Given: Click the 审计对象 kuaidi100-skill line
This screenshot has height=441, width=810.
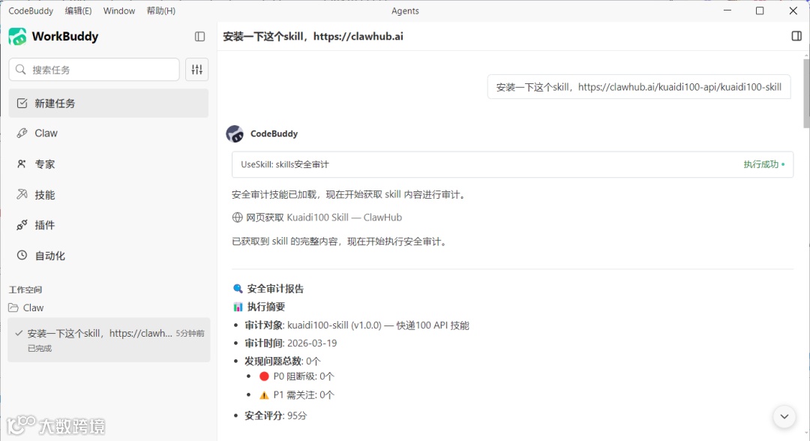Looking at the screenshot, I should (357, 325).
